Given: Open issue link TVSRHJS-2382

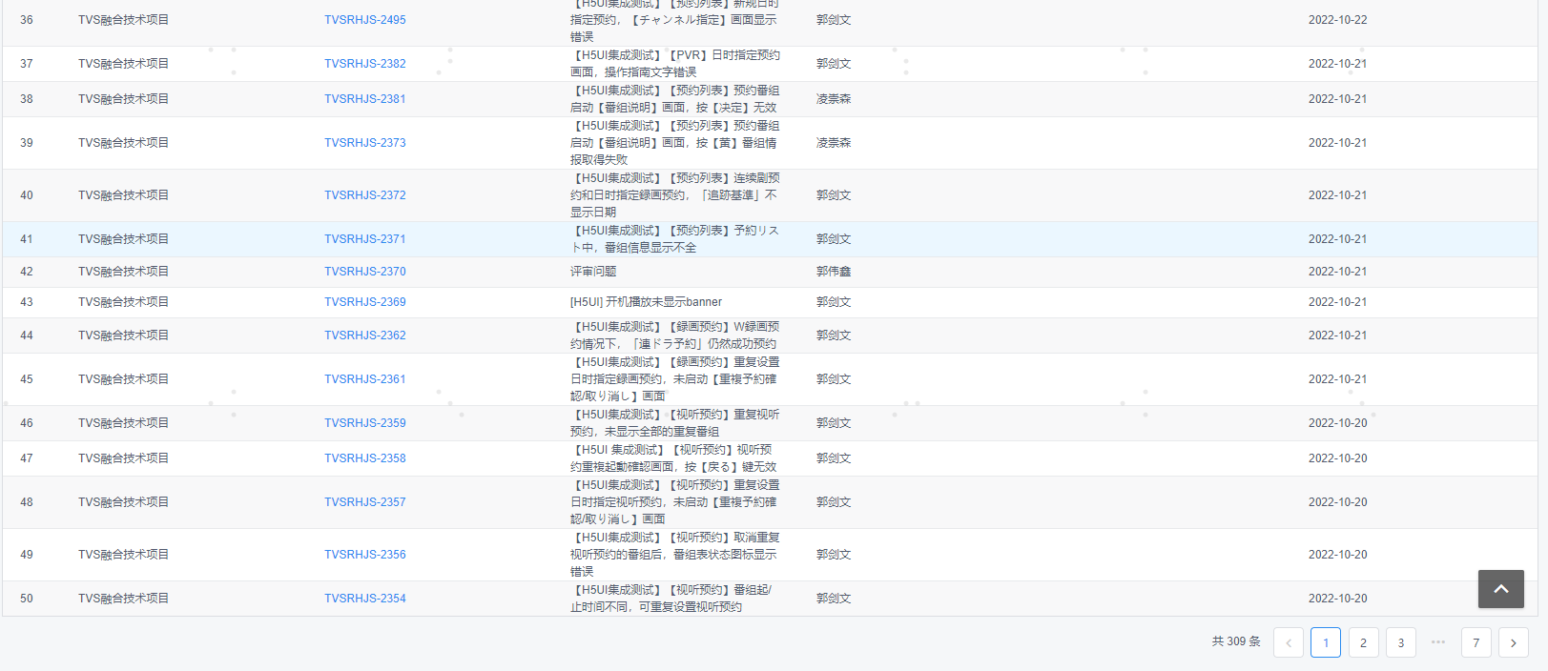Looking at the screenshot, I should [364, 64].
